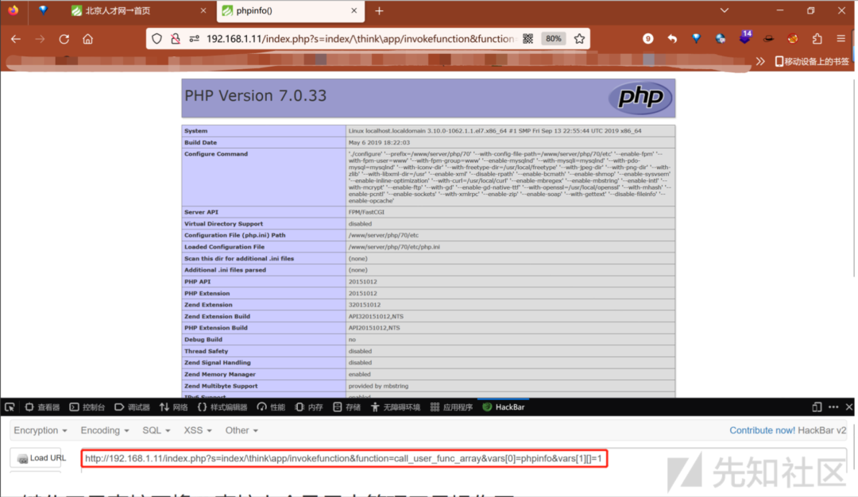Select the 'May 6 2019 18:22:03' build date
The image size is (858, 497).
pos(379,143)
